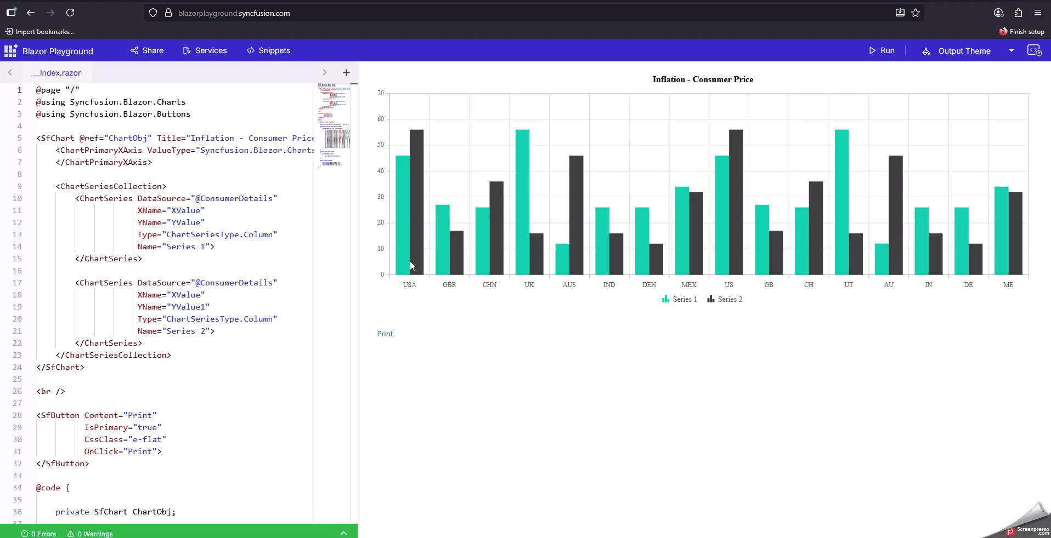1051x538 pixels.
Task: Bookmark this page with star icon
Action: [x=916, y=13]
